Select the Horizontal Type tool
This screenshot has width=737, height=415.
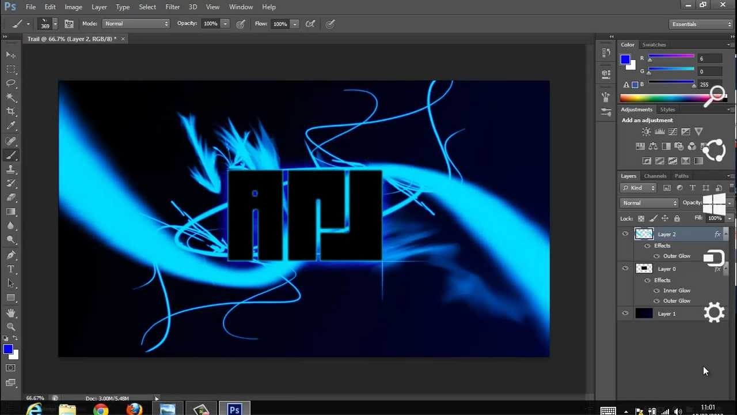tap(11, 269)
